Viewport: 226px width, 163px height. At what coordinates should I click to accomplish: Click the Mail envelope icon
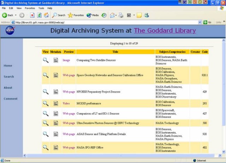tap(112, 15)
